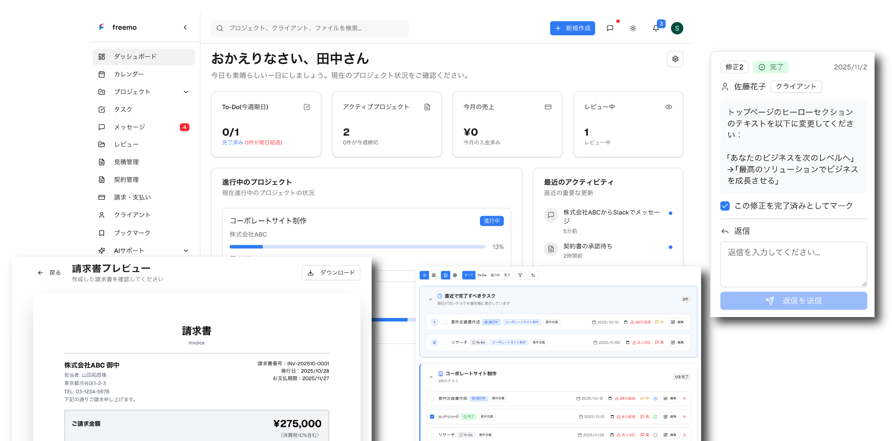The width and height of the screenshot is (892, 441).
Task: Click 今月の売上 card payment icon
Action: click(548, 107)
